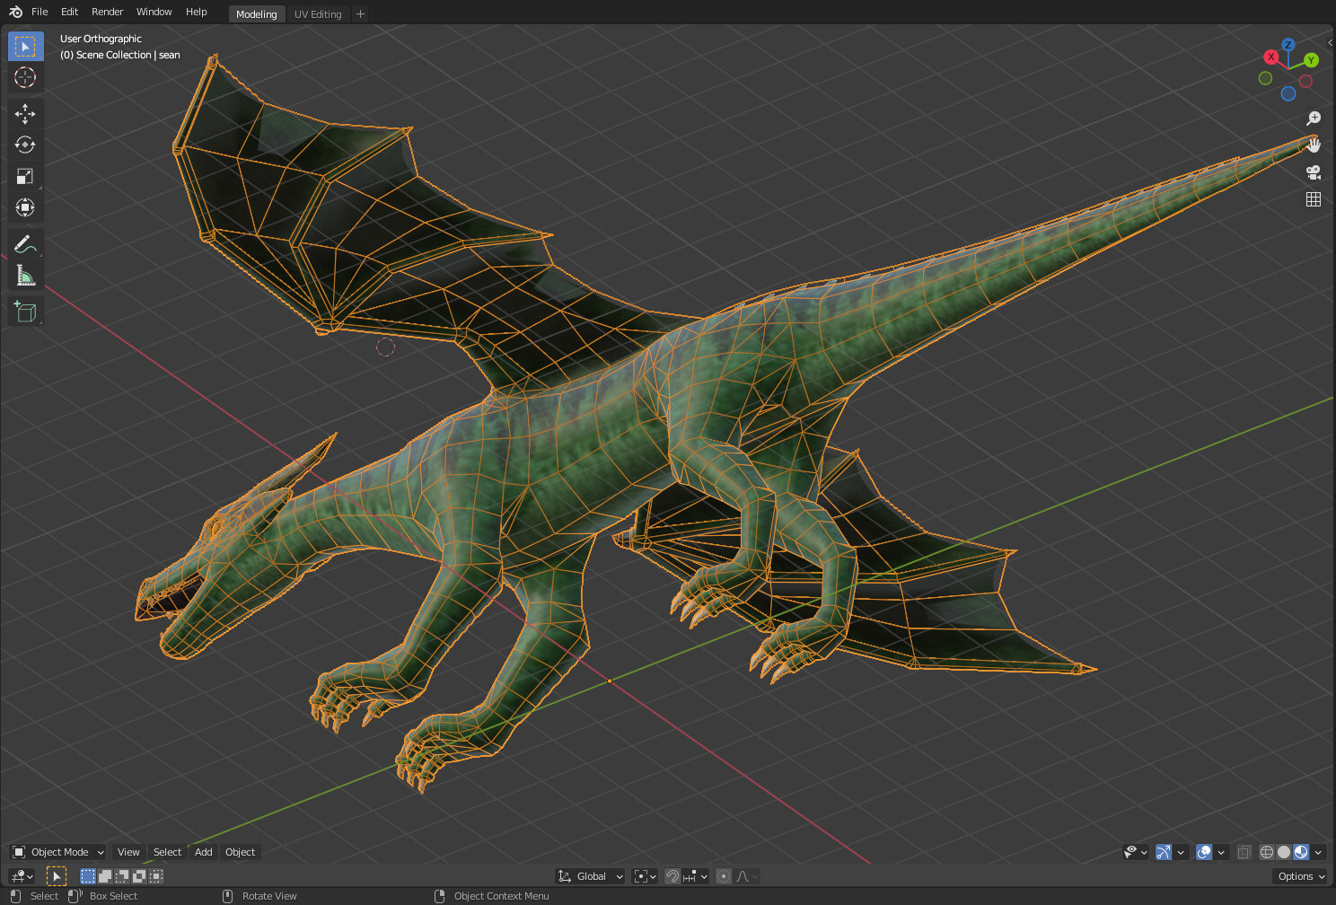The image size is (1336, 905).
Task: Toggle X-ray display mode
Action: 1244,852
